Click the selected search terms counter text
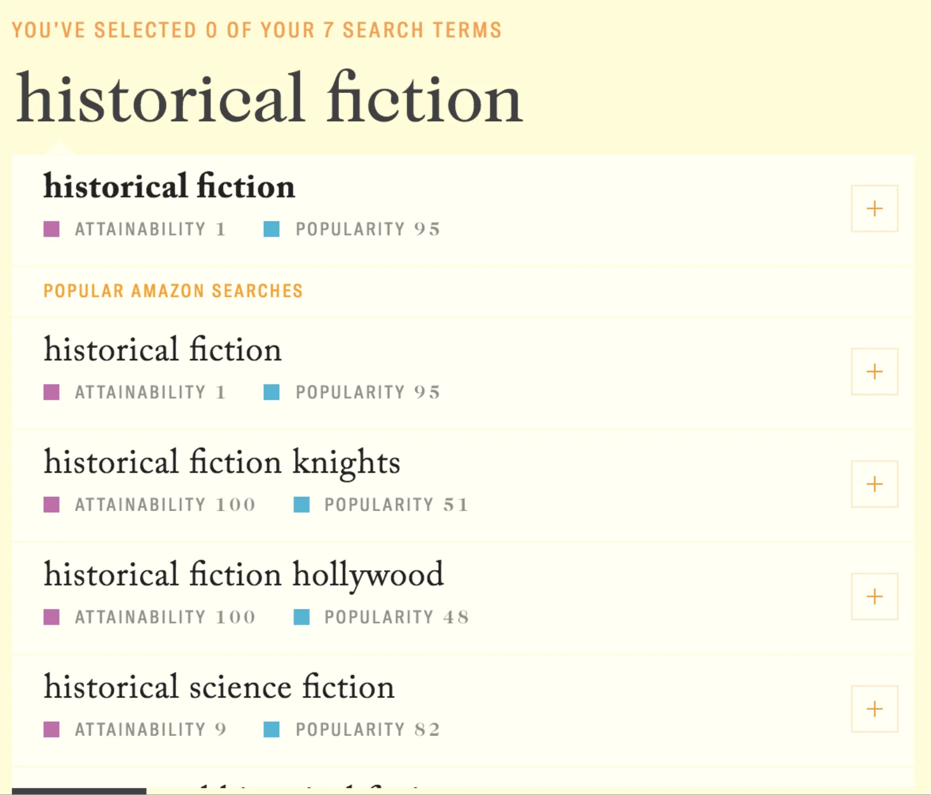931x795 pixels. pos(257,30)
